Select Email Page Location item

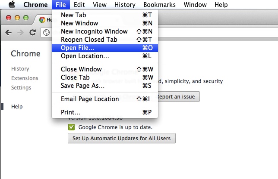105,99
